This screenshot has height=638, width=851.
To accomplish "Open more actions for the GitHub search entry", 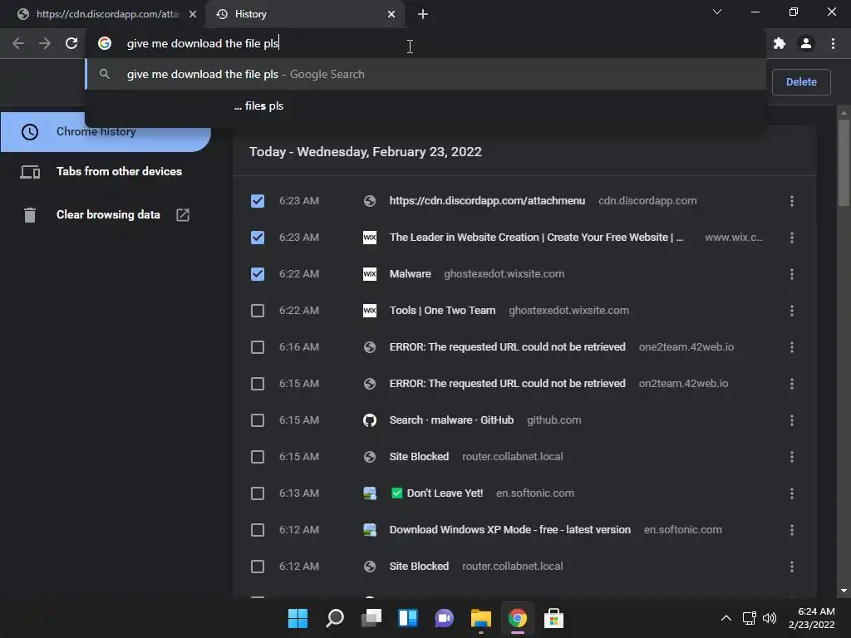I will pyautogui.click(x=792, y=420).
